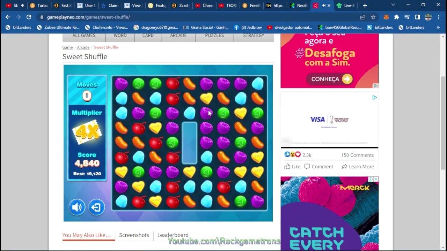
Task: Click the exit game button beside the speaker
Action: tap(96, 207)
